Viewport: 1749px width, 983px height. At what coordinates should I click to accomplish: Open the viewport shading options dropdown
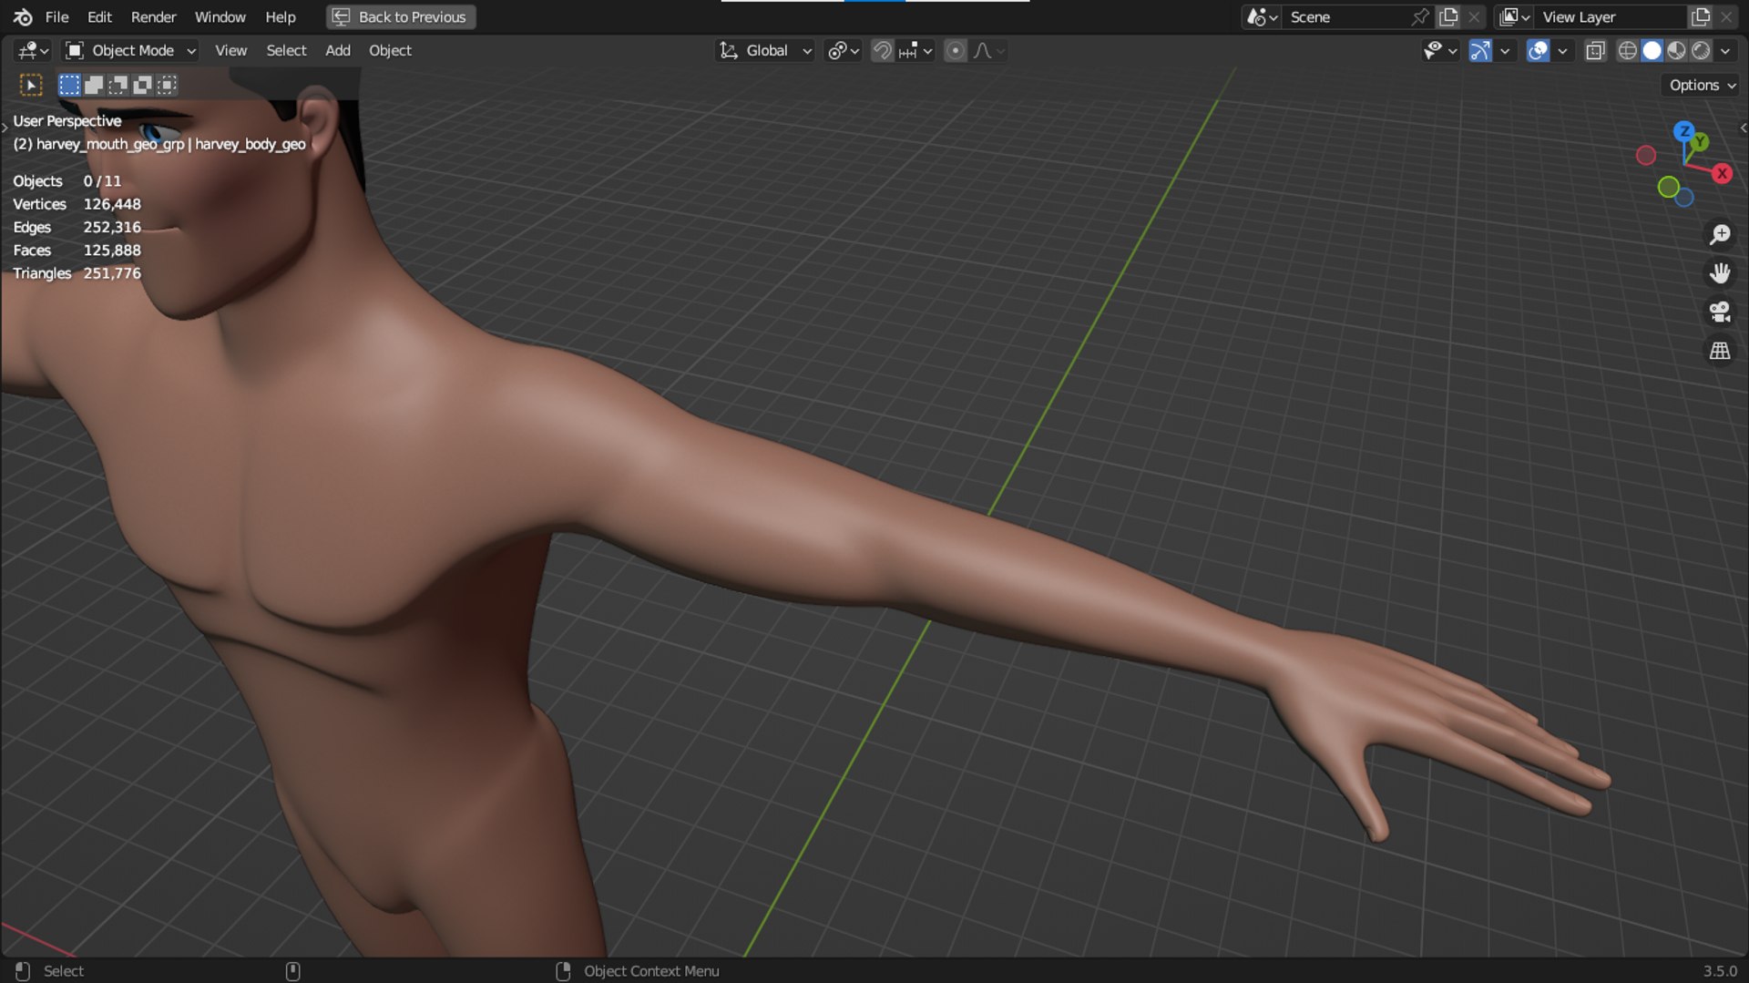(x=1725, y=51)
